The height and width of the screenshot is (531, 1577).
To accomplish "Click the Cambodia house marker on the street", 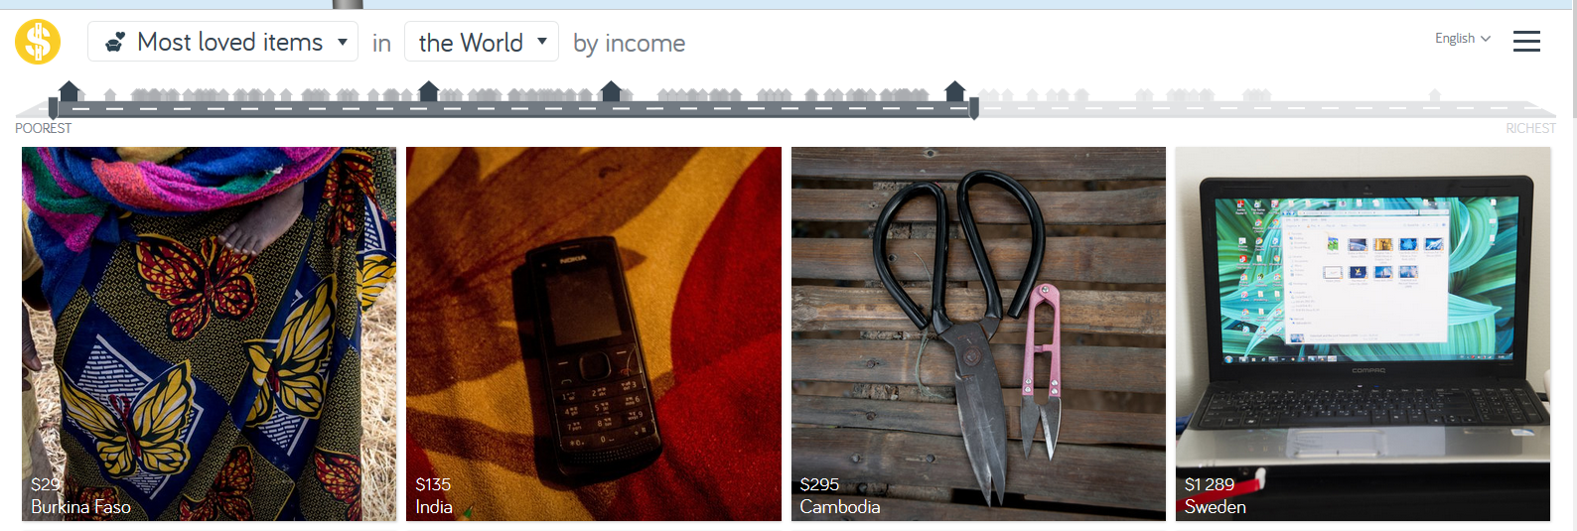I will pos(612,91).
